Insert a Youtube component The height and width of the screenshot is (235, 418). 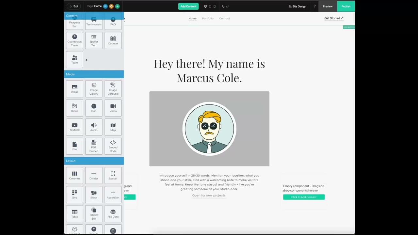click(x=74, y=127)
